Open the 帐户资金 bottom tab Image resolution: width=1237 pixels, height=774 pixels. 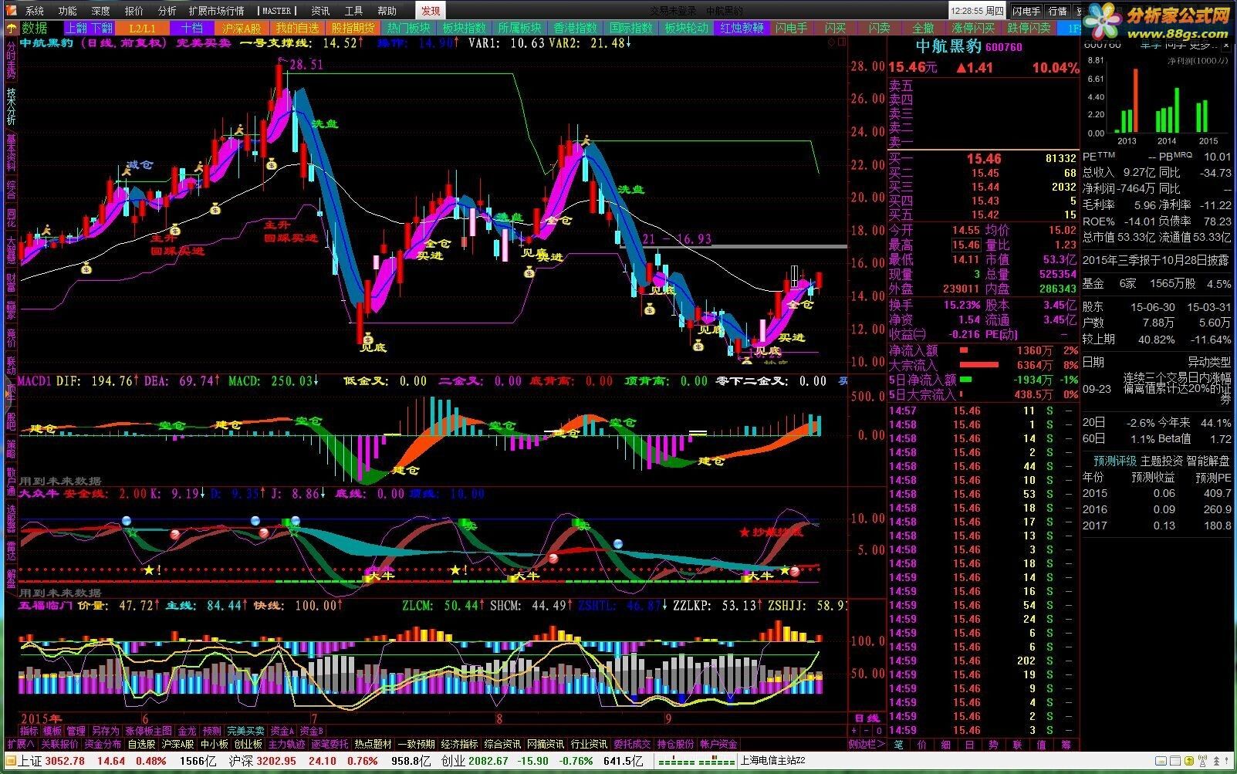click(718, 745)
